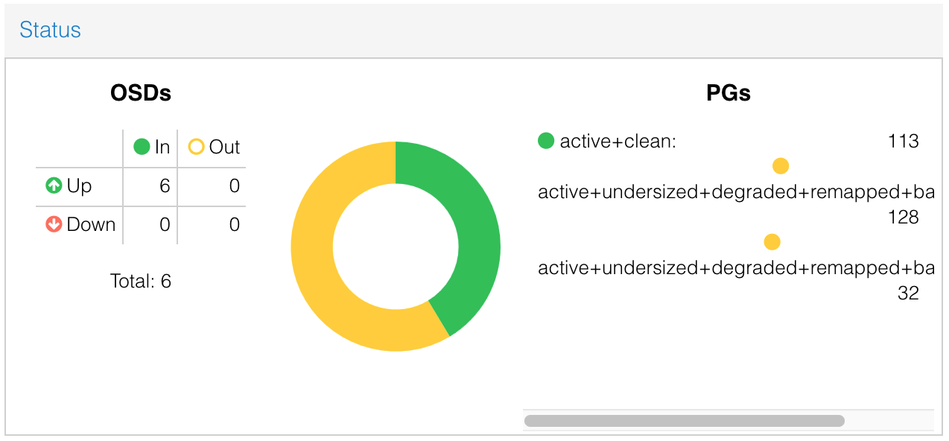Open the Status panel link
The height and width of the screenshot is (441, 949).
(50, 30)
